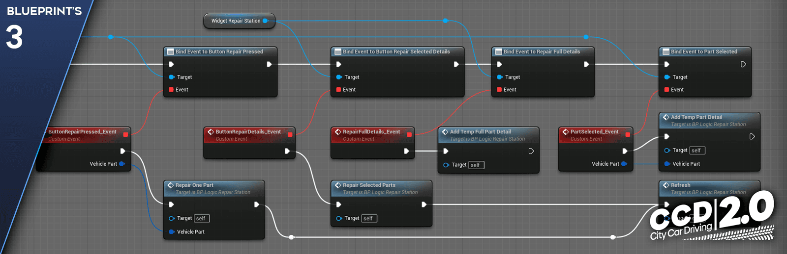Click exec output pin of PartSelected_Event

tap(625, 151)
